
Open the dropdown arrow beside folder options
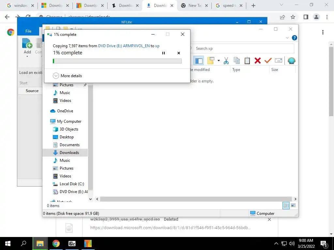tap(219, 61)
